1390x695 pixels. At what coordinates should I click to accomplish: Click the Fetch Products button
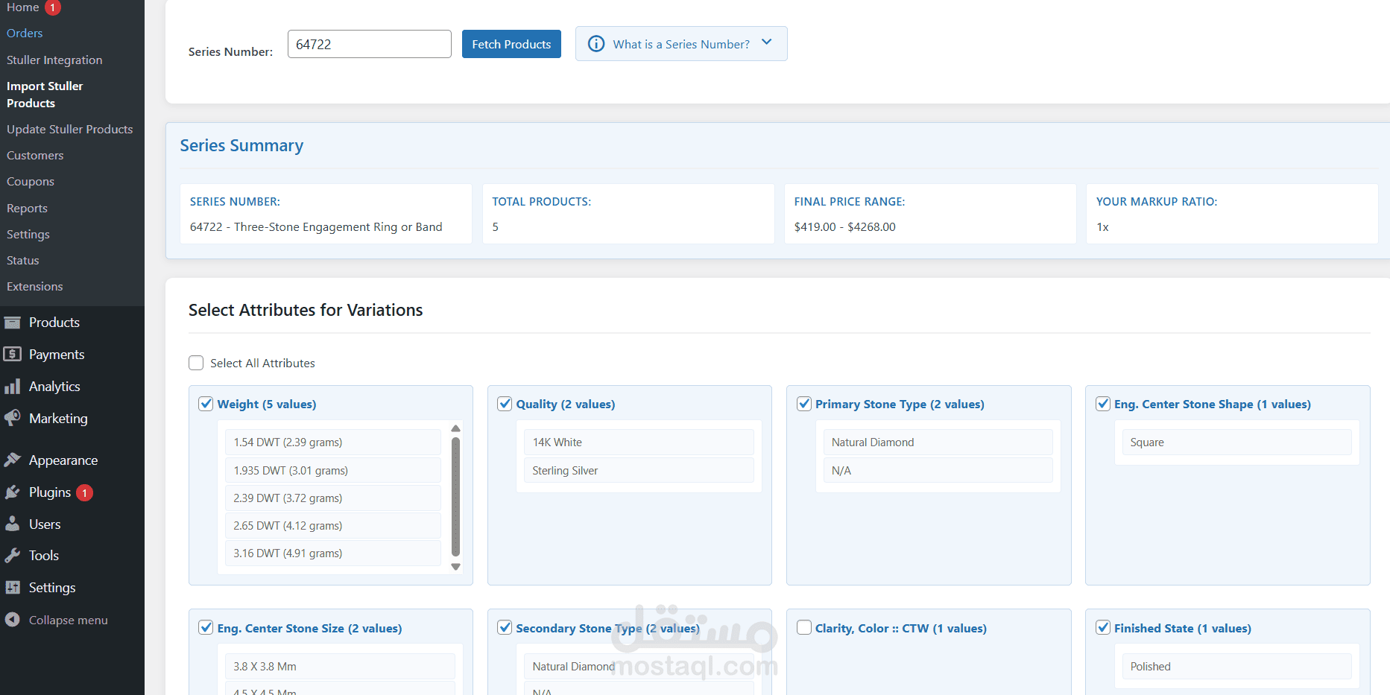(511, 44)
